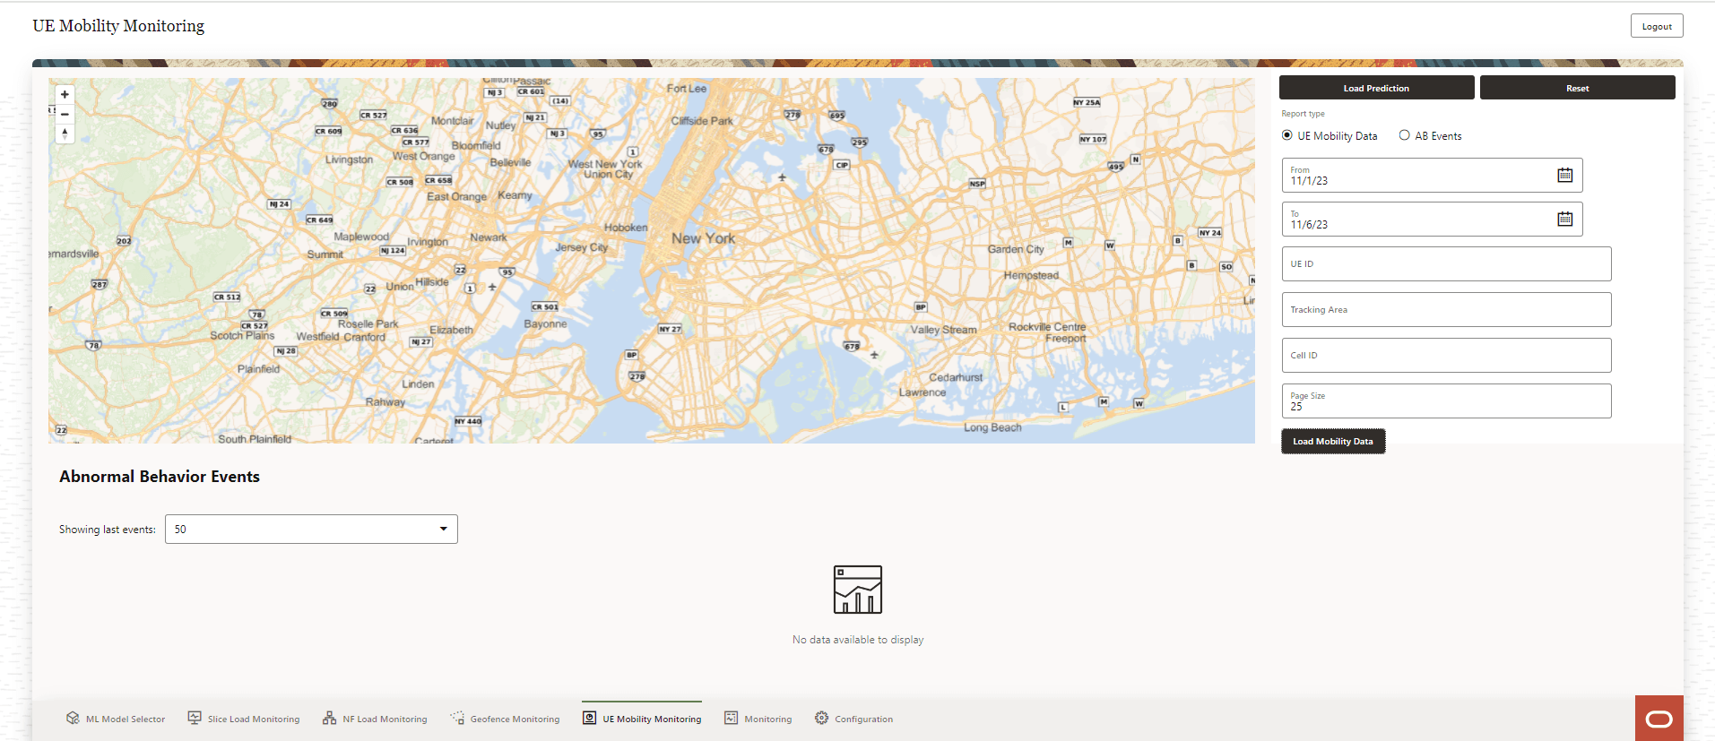Click the Bayonne label on map

tap(545, 323)
